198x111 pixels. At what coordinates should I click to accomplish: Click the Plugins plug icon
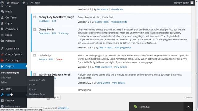point(2,66)
